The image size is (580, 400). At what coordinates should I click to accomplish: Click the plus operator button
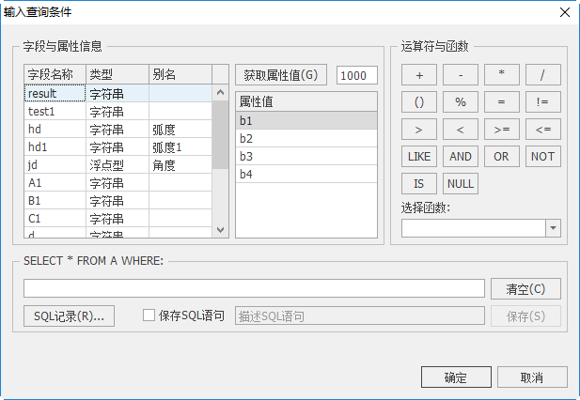coord(418,75)
